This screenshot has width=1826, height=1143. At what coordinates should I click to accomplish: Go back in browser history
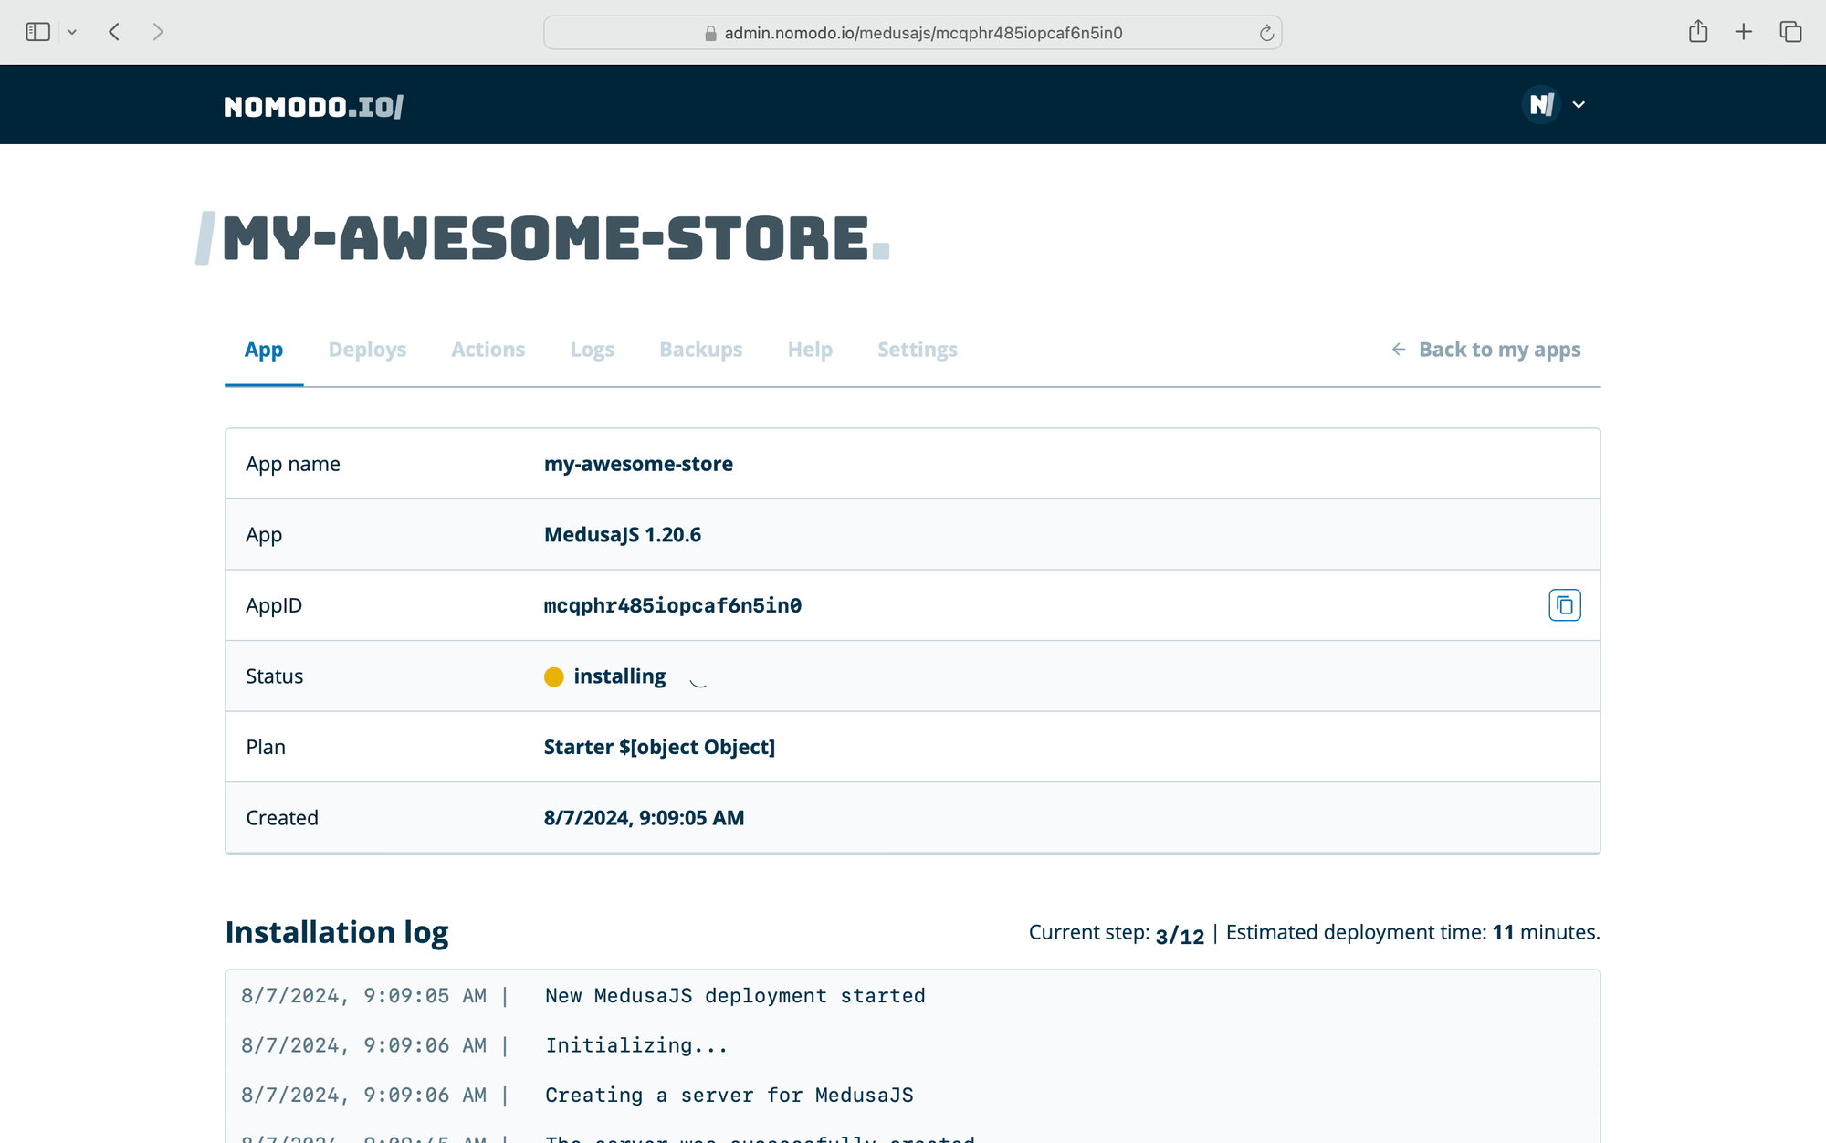[114, 32]
